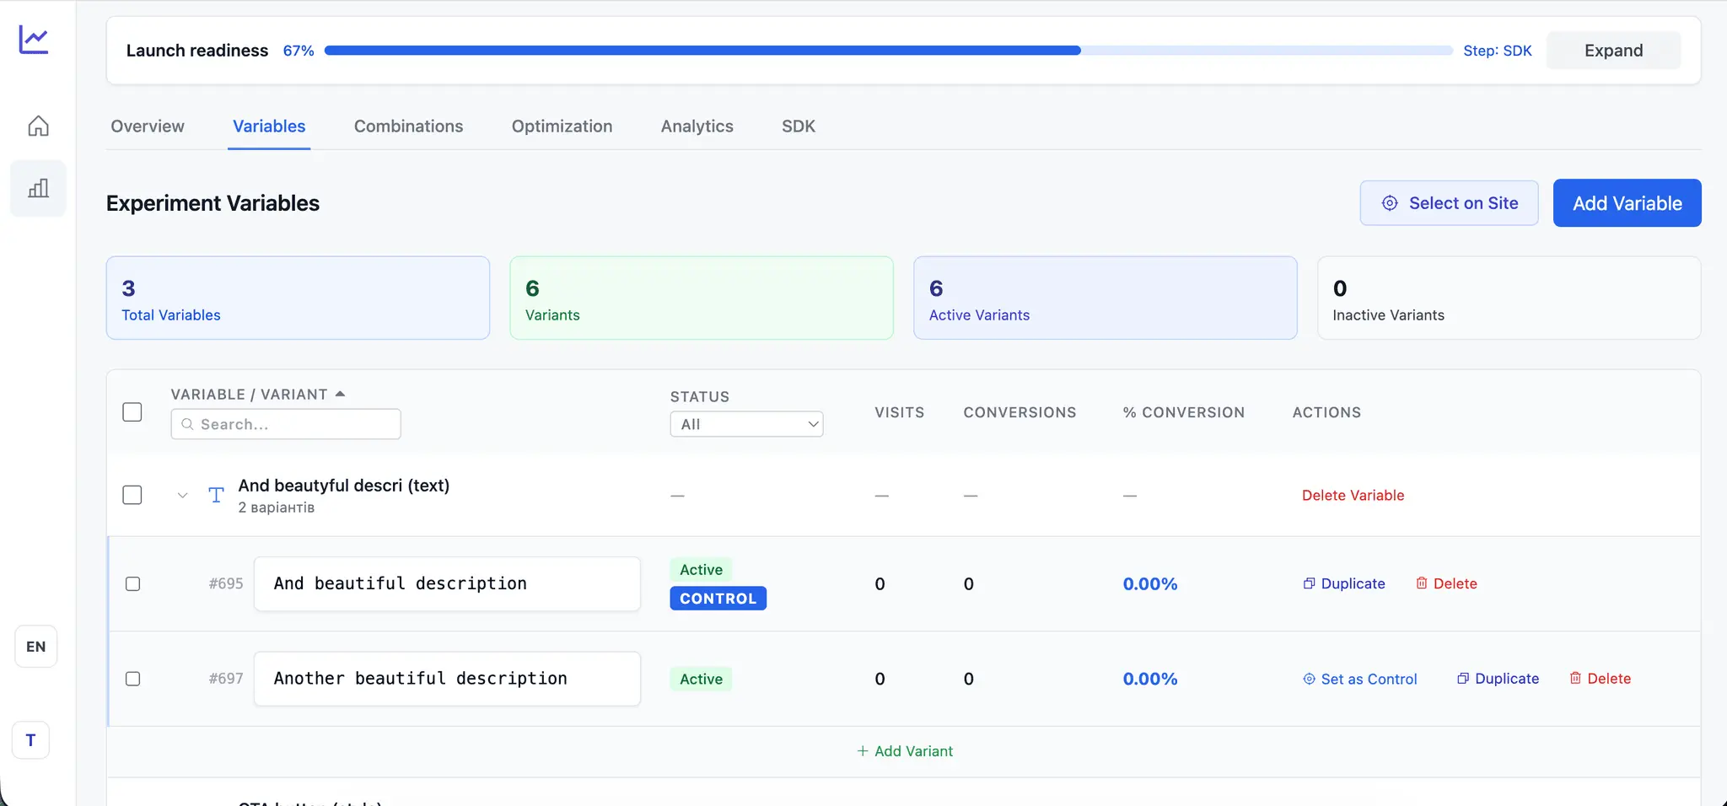The height and width of the screenshot is (806, 1727).
Task: Edit the Another beautiful description text field
Action: (447, 679)
